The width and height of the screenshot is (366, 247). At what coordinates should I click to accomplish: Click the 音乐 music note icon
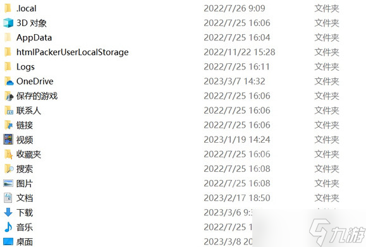(x=8, y=227)
